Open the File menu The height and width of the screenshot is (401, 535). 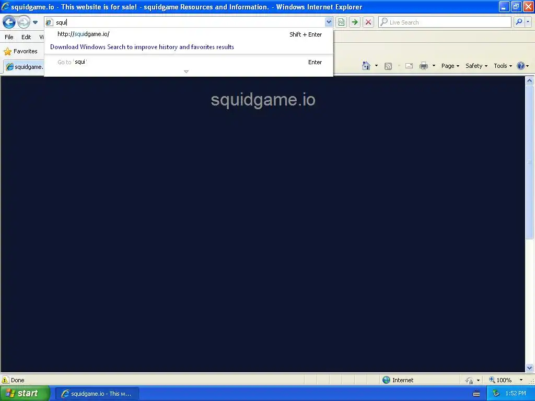point(9,37)
